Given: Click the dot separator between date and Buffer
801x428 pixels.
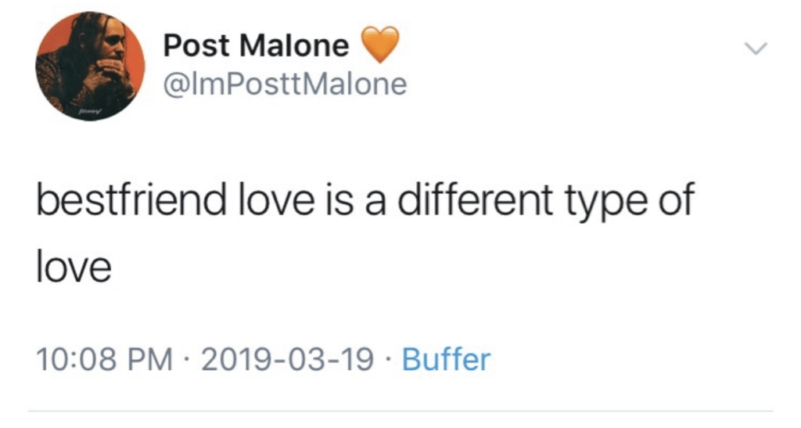Looking at the screenshot, I should [x=388, y=359].
